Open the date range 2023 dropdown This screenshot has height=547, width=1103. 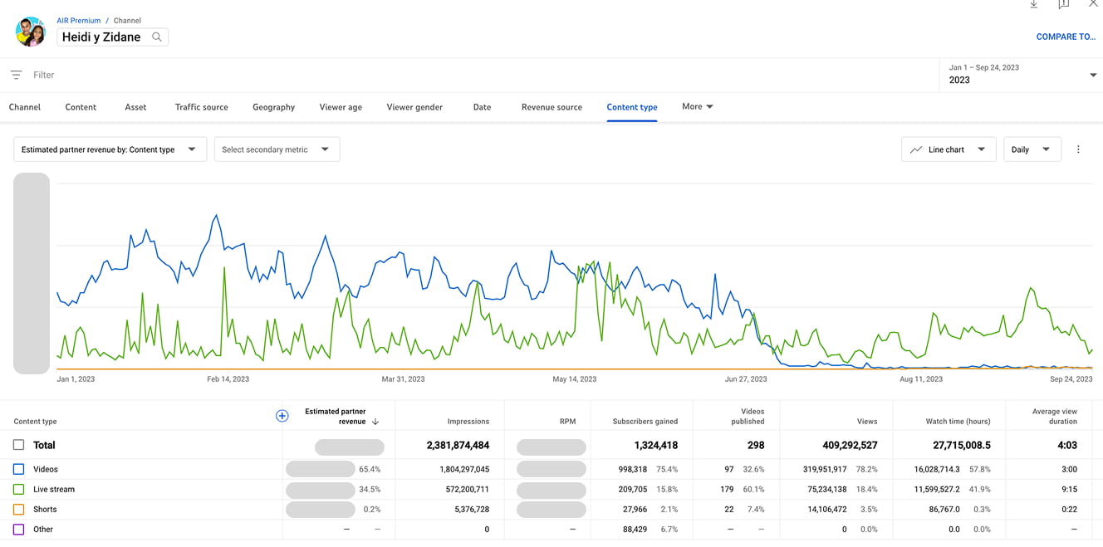1095,74
